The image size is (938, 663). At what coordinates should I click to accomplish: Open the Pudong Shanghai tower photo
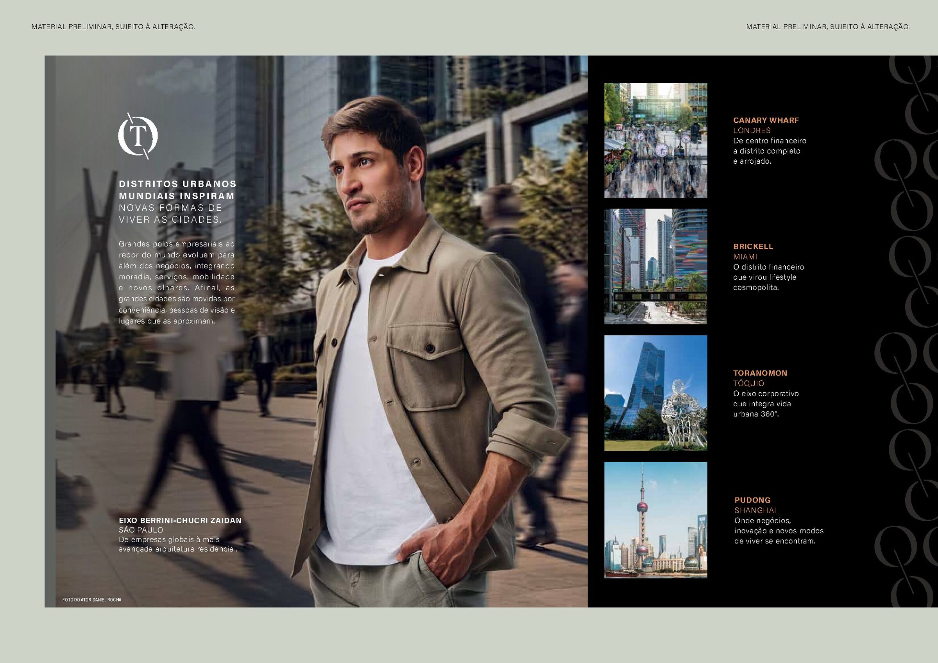(x=656, y=520)
